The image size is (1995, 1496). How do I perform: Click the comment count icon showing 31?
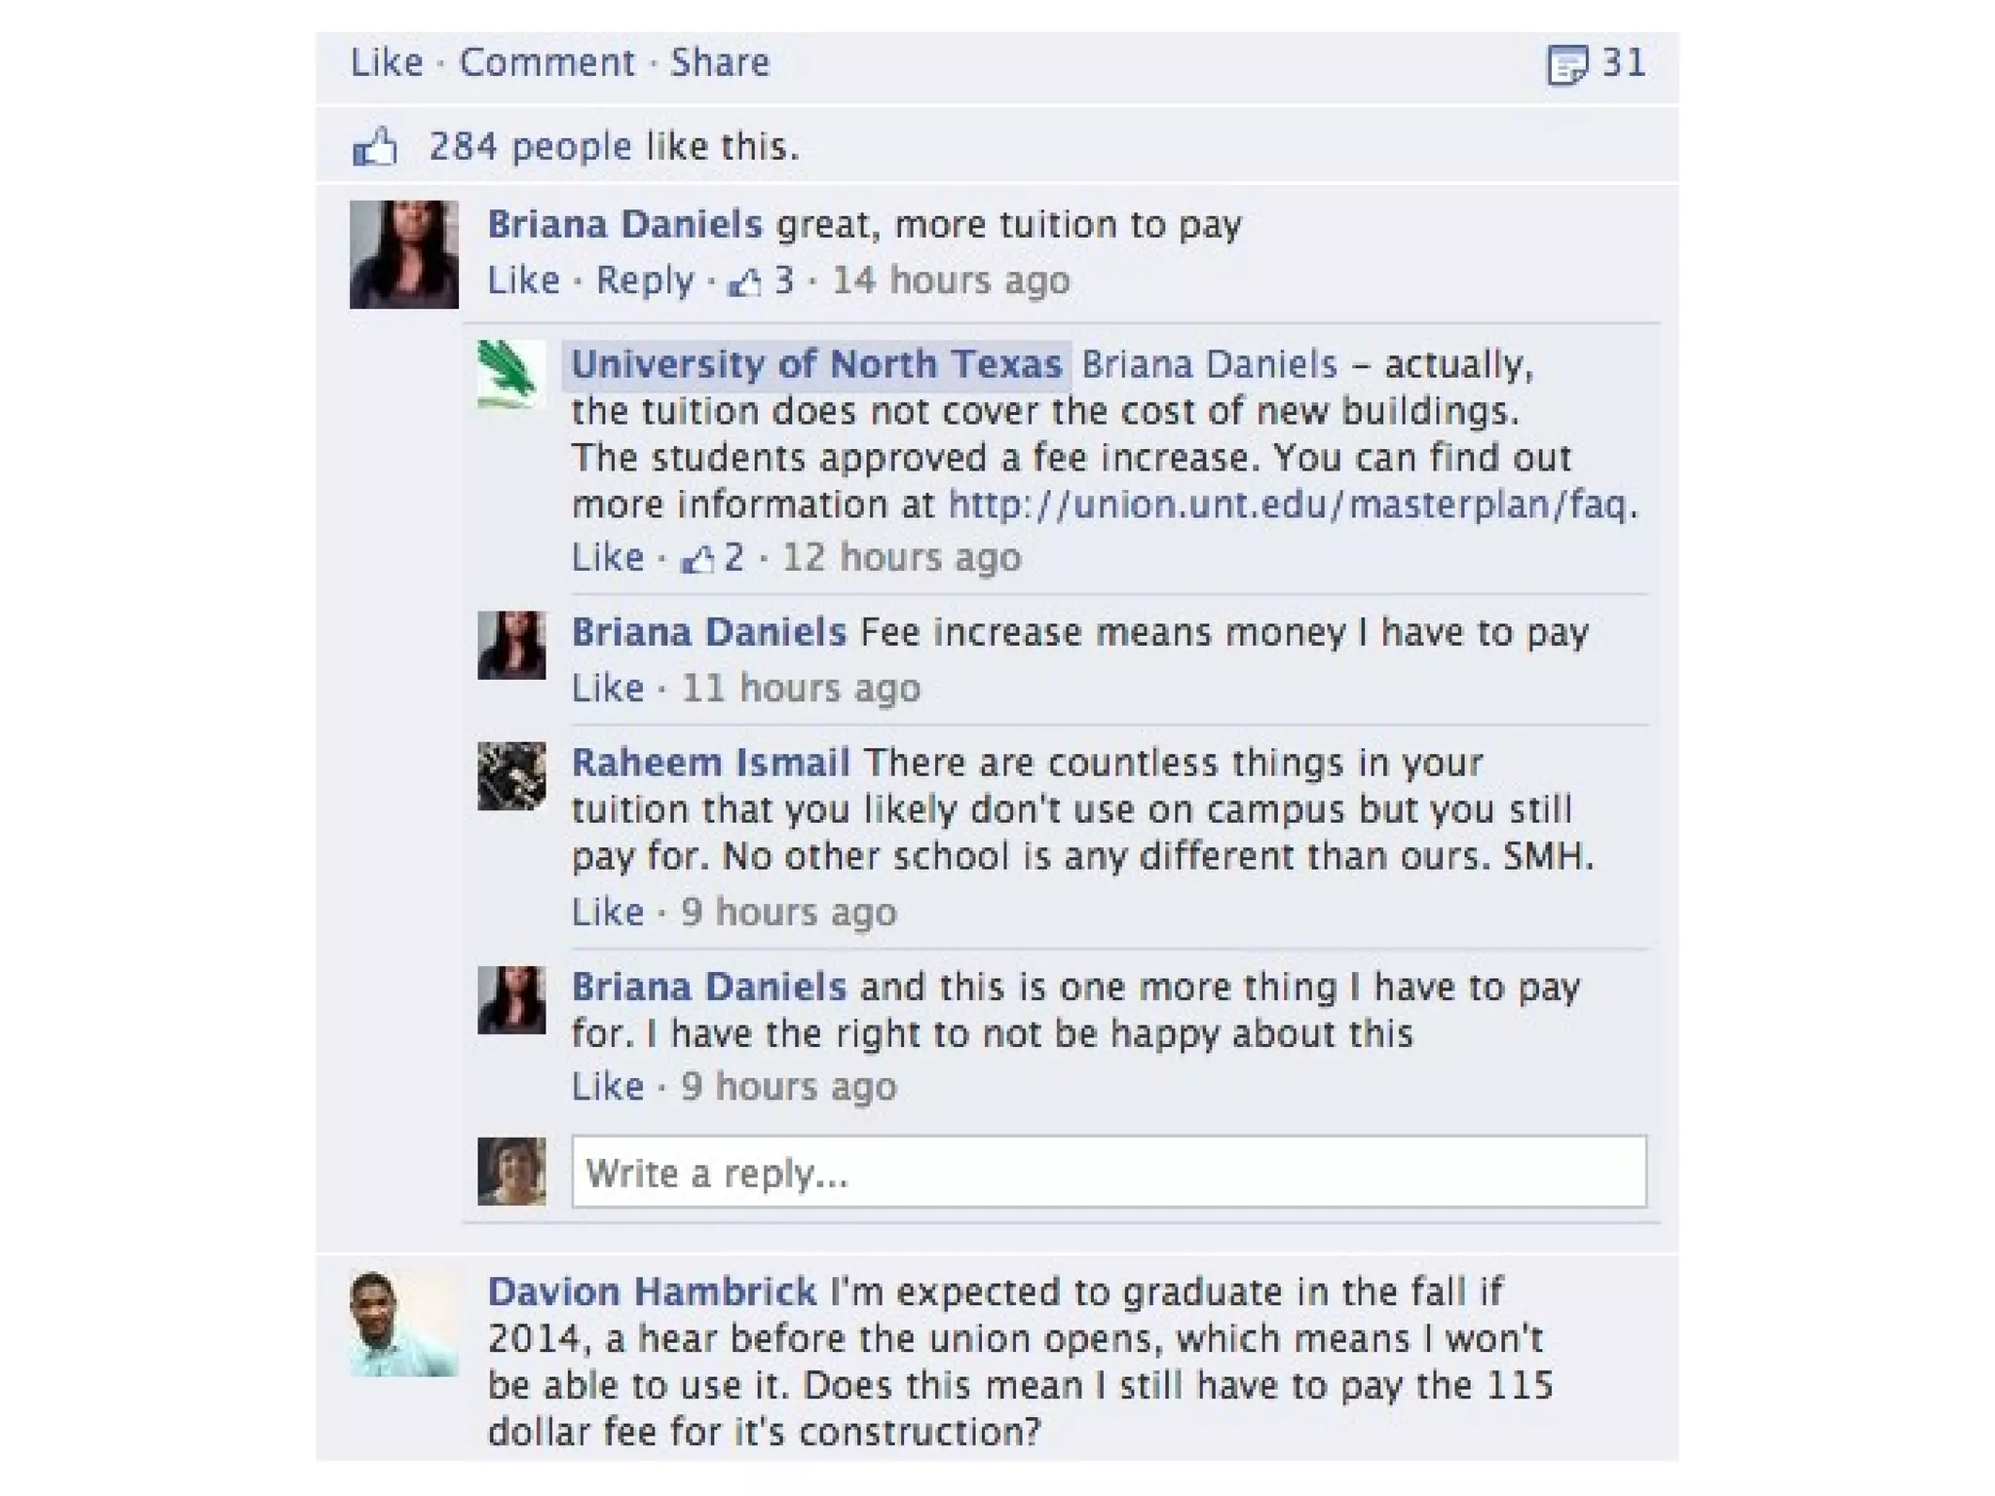[1567, 65]
